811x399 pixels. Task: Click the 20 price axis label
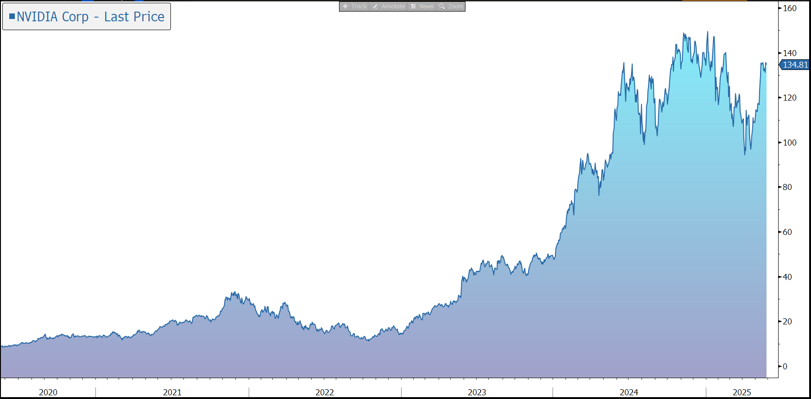coord(787,322)
